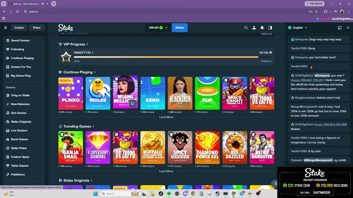The width and height of the screenshot is (353, 198).
Task: Open Windows Start menu
Action: 95,194
